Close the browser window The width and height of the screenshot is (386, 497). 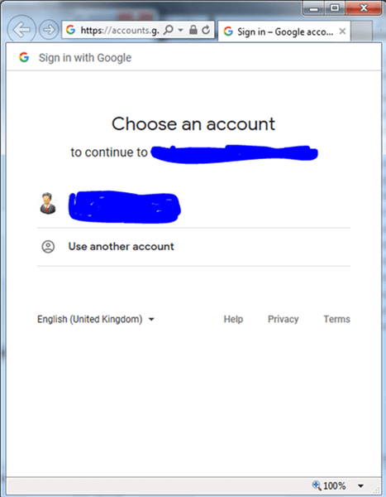[364, 8]
